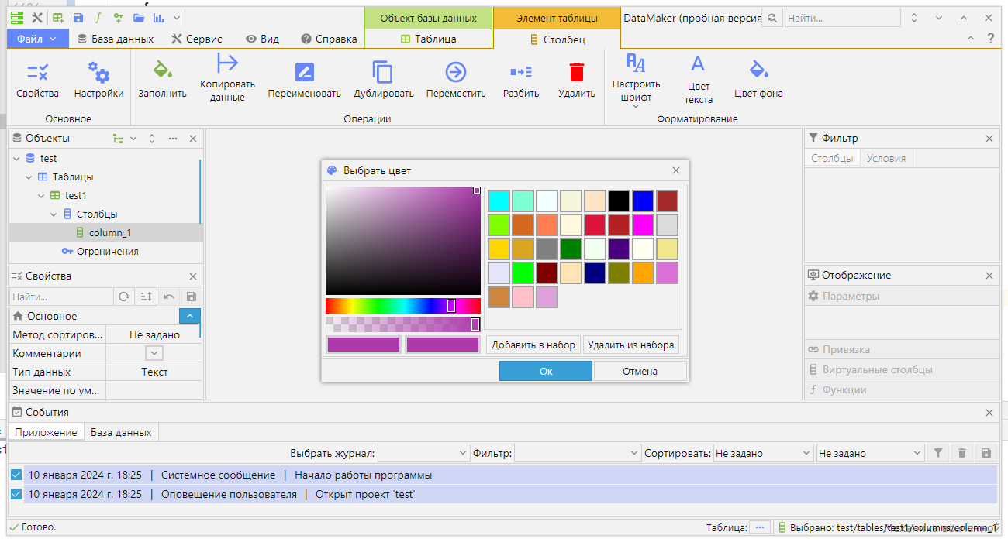Screen dimensions: 1008x542
Task: Click the search binoculars icon beside Найти field
Action: 772,18
